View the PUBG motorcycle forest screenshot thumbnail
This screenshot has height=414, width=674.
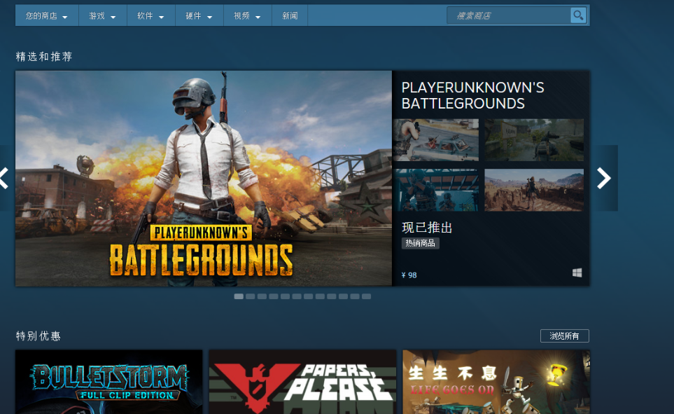[x=534, y=140]
